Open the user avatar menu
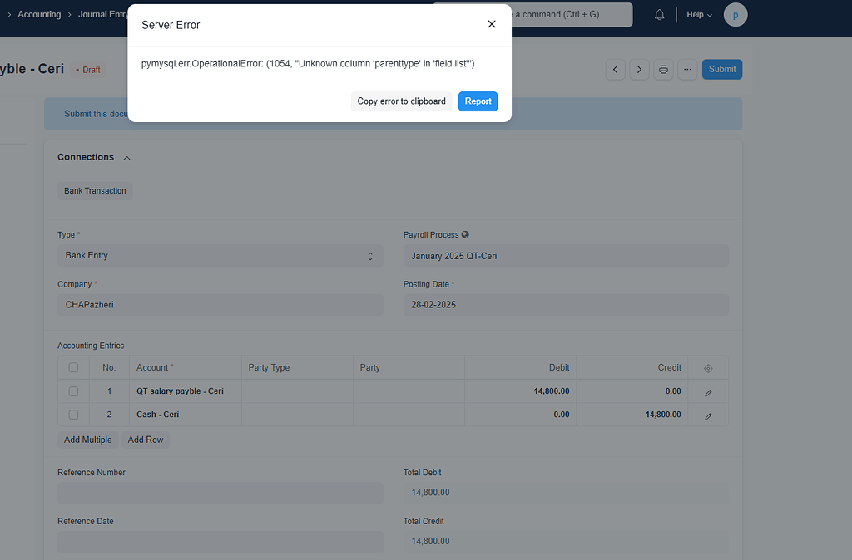This screenshot has height=560, width=852. coord(736,15)
